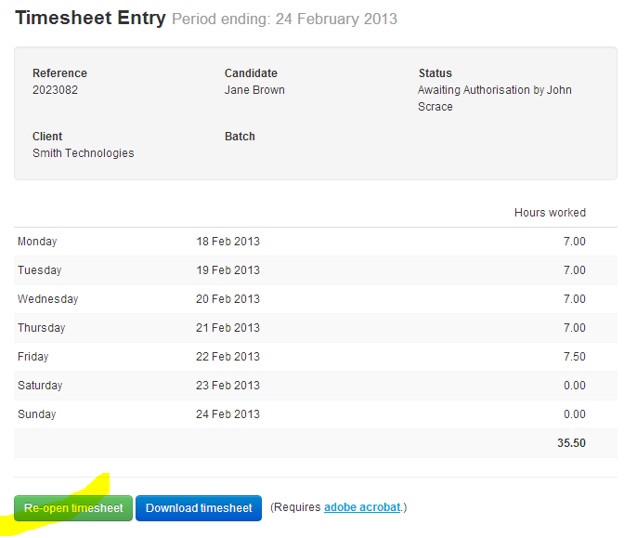This screenshot has width=624, height=538.
Task: Select the Sunday 24 Feb 2013 row
Action: coord(315,414)
